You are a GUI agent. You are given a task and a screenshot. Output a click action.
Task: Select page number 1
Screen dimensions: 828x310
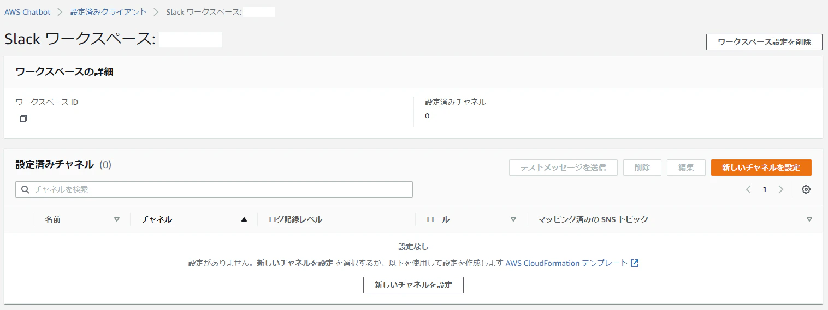pos(765,189)
